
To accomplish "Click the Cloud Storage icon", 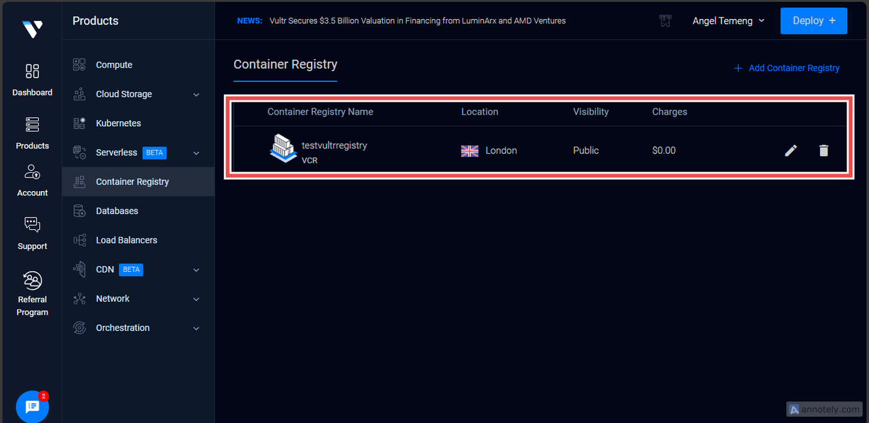I will tap(79, 94).
